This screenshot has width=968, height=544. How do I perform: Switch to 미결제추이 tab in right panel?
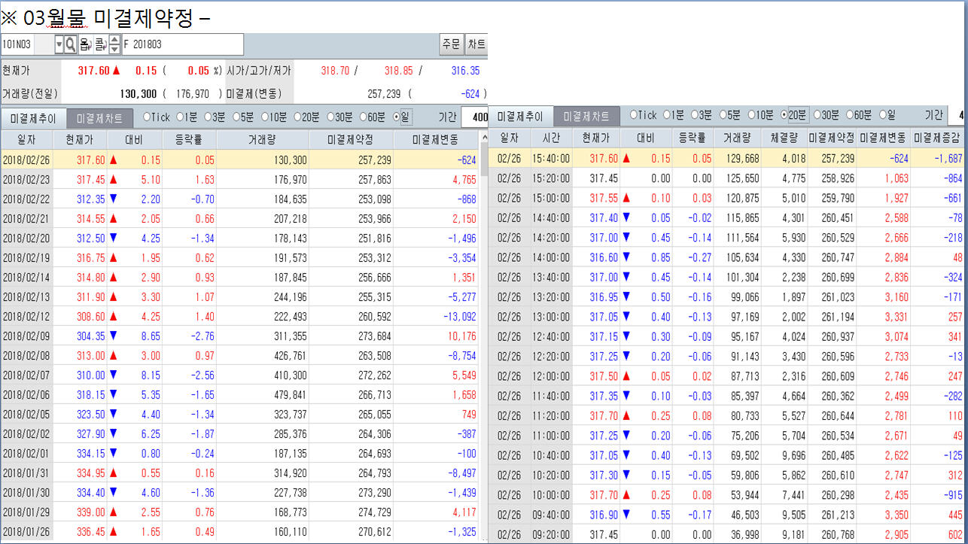click(519, 117)
